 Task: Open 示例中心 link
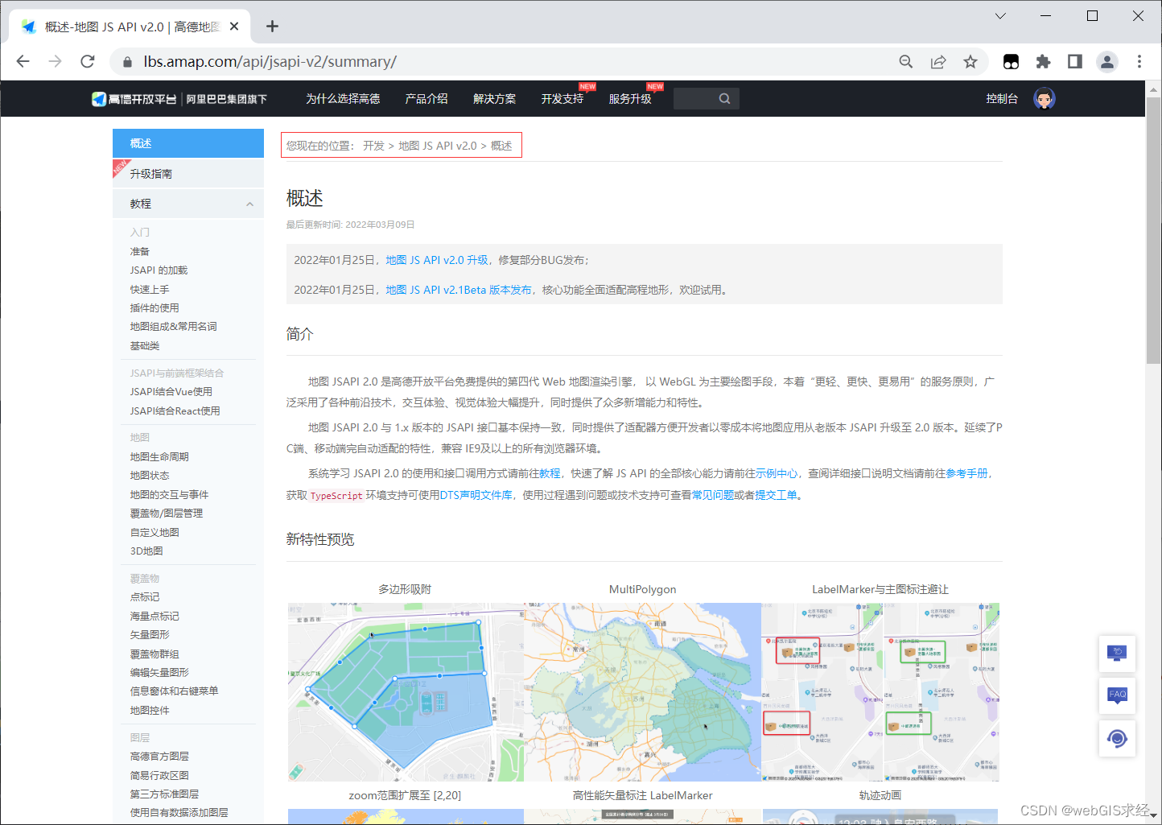(x=777, y=473)
